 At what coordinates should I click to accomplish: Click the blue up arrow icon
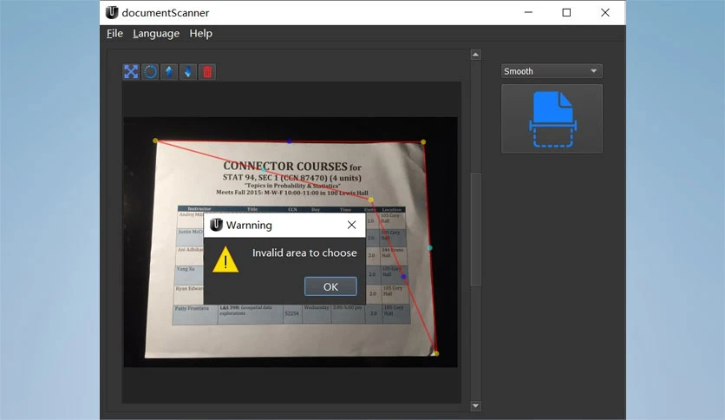coord(169,72)
